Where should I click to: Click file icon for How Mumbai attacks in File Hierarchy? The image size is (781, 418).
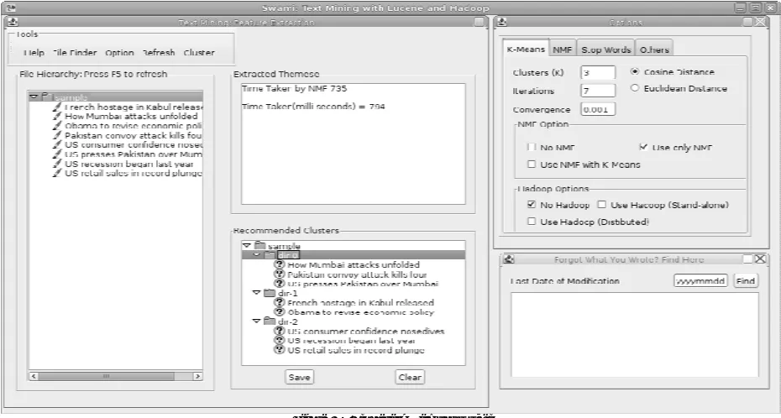(57, 116)
